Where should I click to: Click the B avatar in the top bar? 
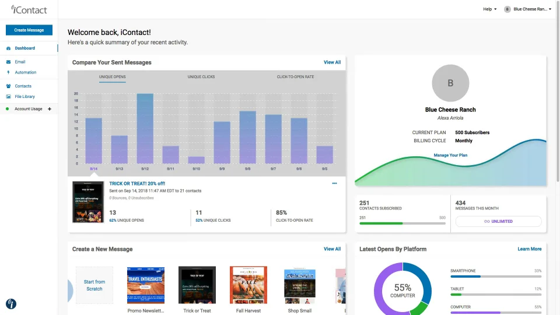507,9
